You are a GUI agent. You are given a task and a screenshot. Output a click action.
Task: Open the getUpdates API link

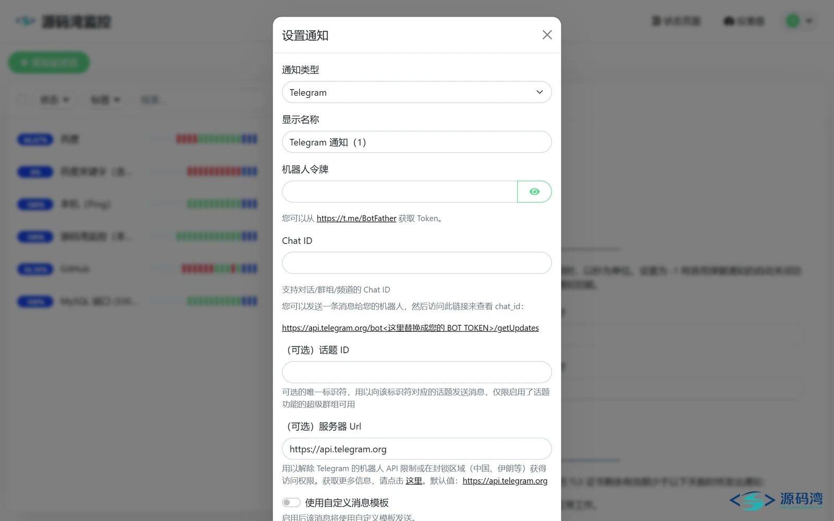410,328
